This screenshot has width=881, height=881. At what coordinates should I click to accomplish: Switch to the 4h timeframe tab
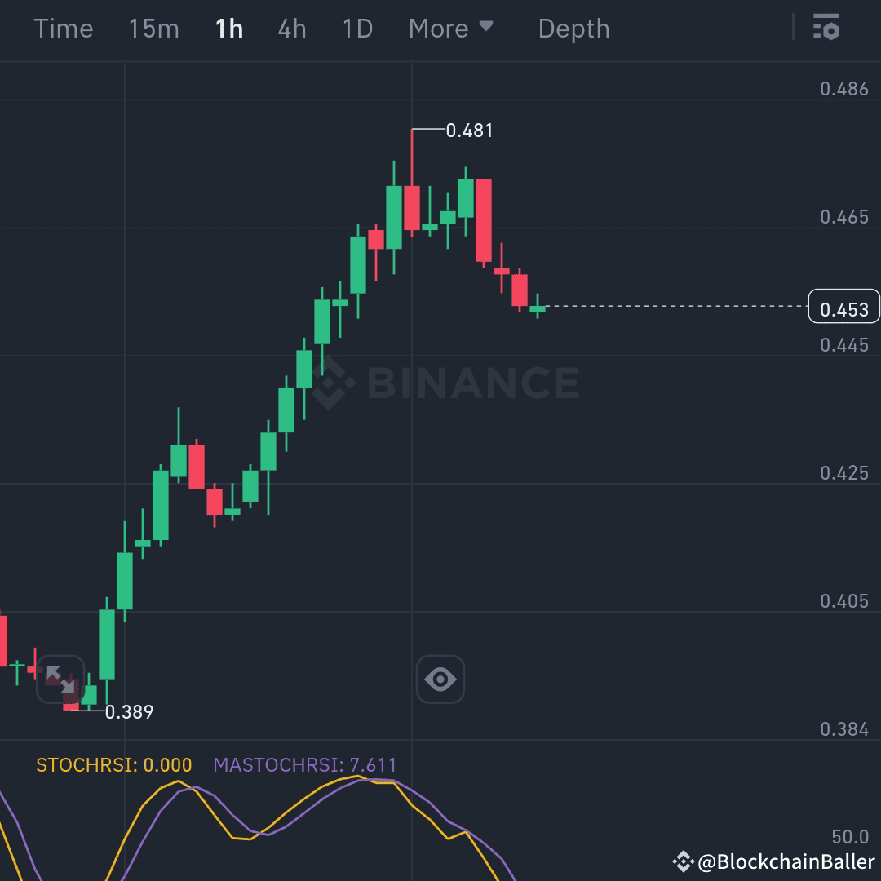point(290,28)
